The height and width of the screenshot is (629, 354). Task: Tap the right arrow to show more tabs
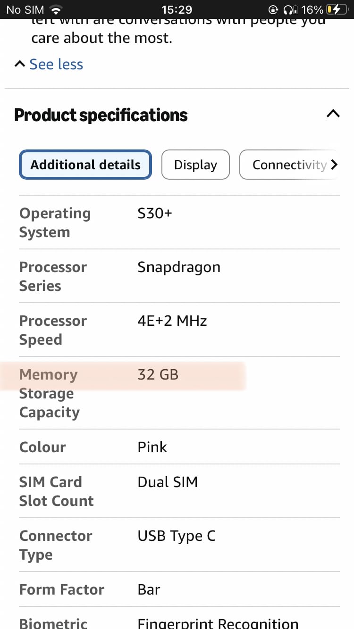(334, 165)
